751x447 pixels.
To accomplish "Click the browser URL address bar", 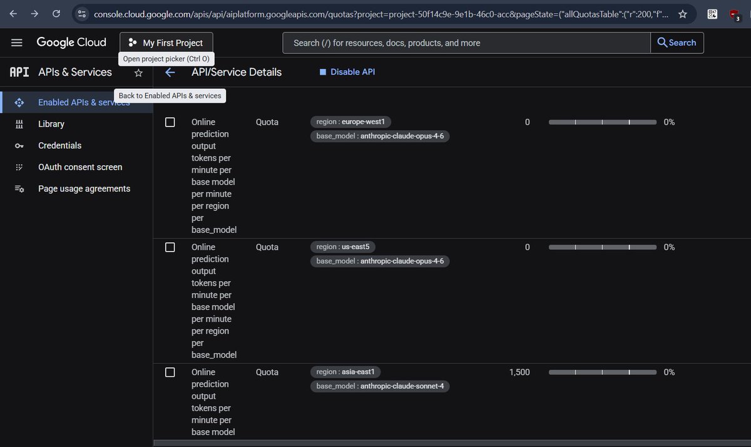I will tap(382, 13).
